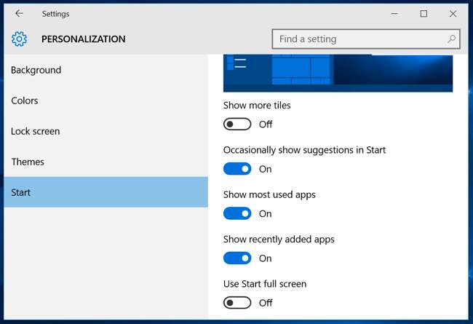This screenshot has width=473, height=324.
Task: Close the Settings window
Action: pyautogui.click(x=453, y=14)
